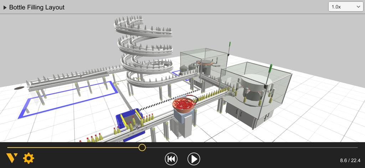The height and width of the screenshot is (168, 365).
Task: Open the 1.0x playback speed dropdown
Action: tap(346, 7)
